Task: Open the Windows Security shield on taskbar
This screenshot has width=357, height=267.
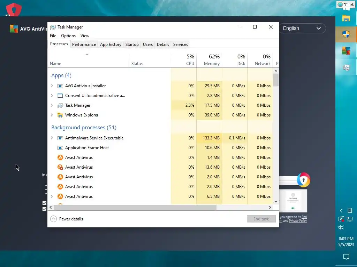Action: (346, 34)
